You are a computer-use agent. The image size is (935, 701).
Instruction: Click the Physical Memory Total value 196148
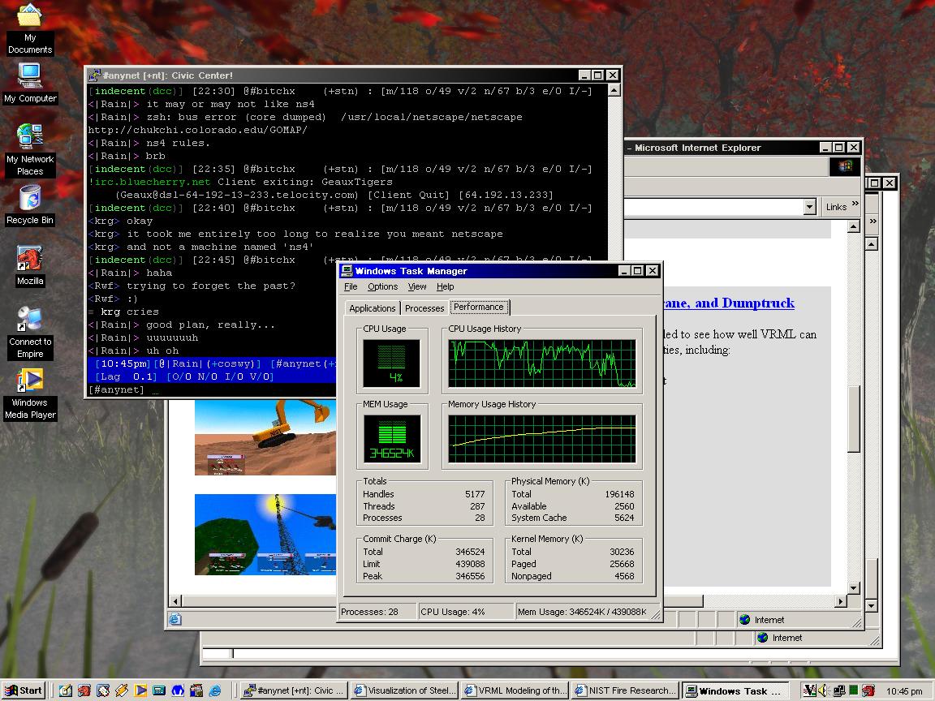point(619,494)
